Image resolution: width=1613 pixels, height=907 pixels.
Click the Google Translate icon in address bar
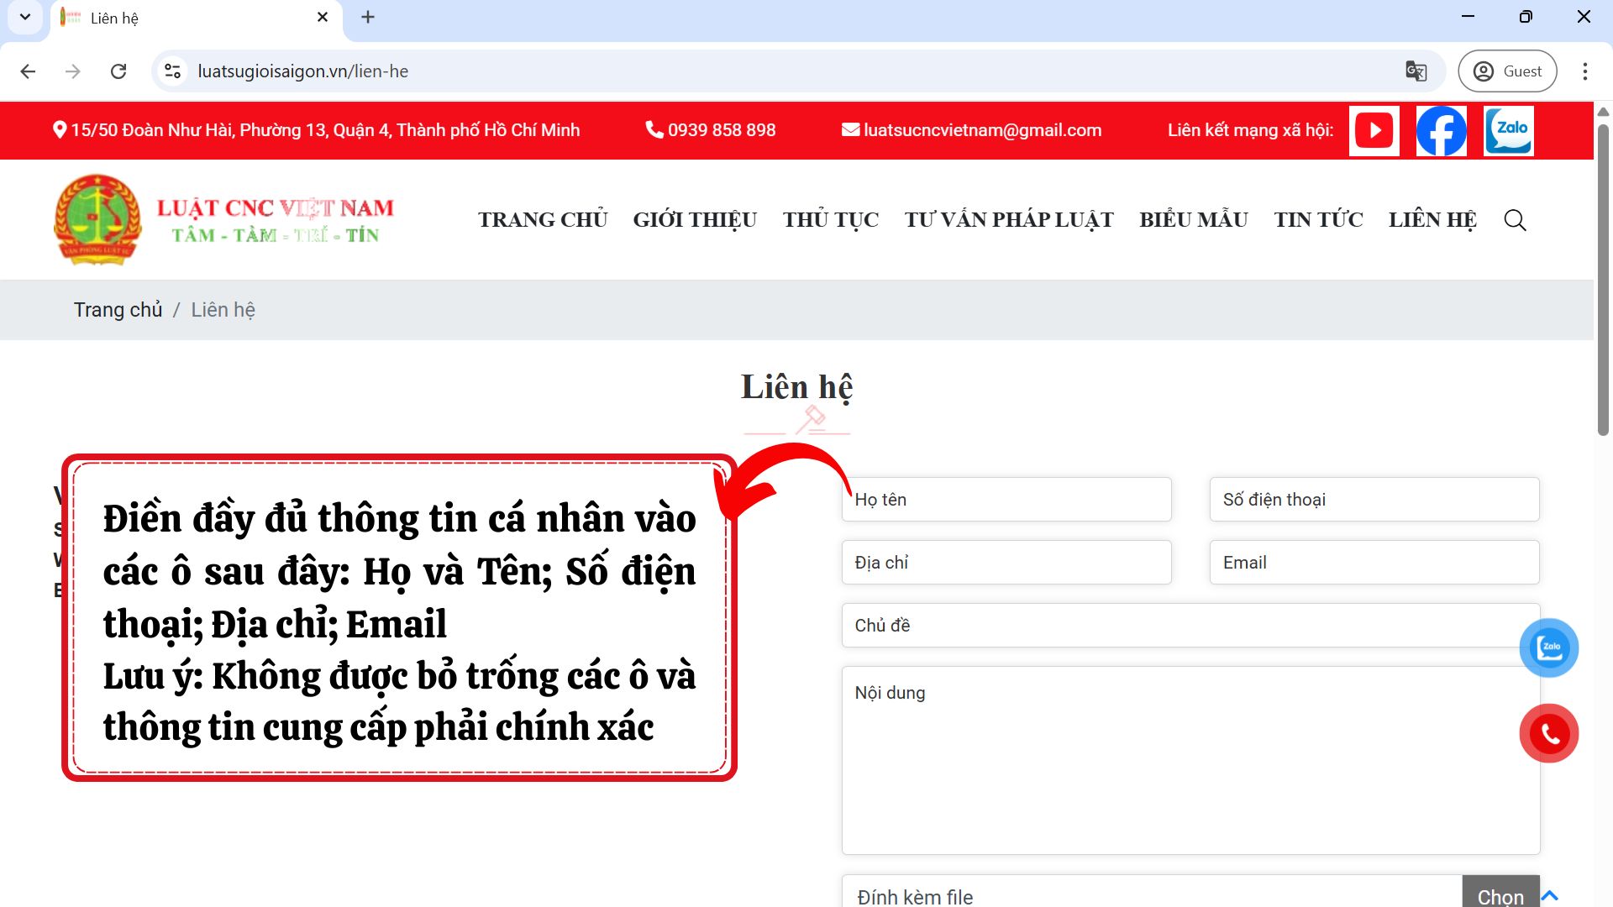coord(1416,71)
